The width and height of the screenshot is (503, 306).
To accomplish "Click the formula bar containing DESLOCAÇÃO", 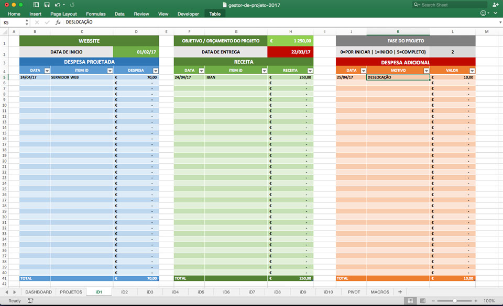I will pos(281,22).
